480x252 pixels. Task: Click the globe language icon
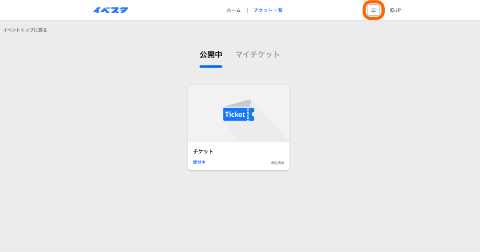coord(392,10)
